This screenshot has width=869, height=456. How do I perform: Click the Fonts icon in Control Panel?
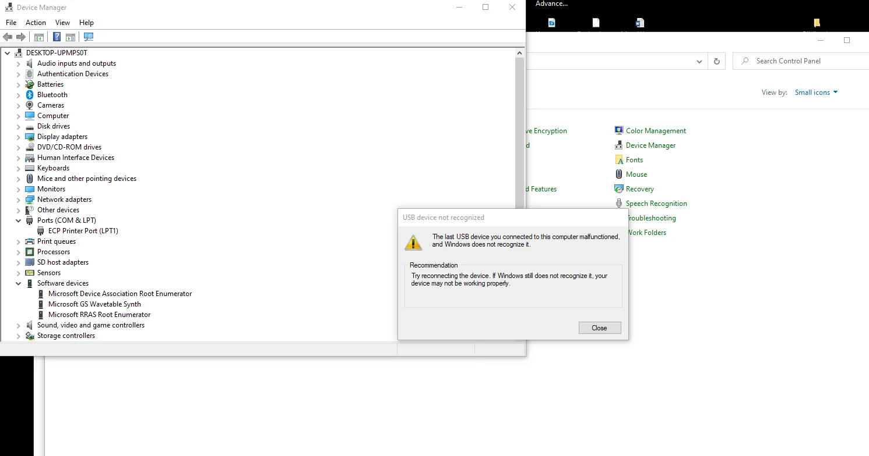[619, 159]
